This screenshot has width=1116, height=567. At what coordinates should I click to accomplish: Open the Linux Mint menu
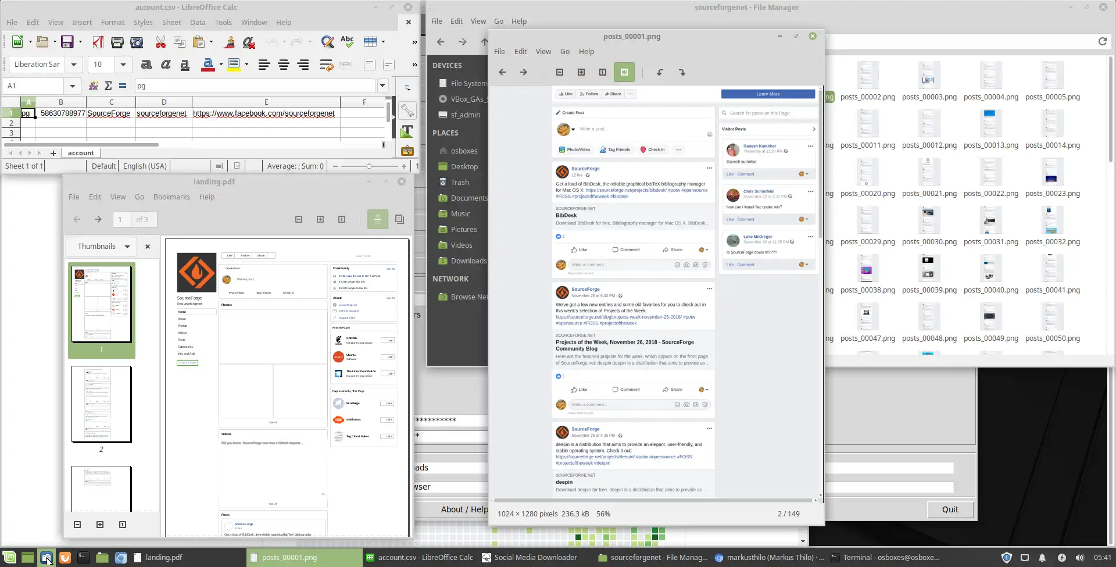coord(9,557)
